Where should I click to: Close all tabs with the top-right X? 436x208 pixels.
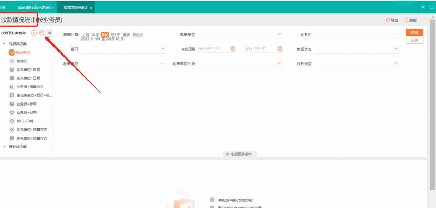[423, 7]
